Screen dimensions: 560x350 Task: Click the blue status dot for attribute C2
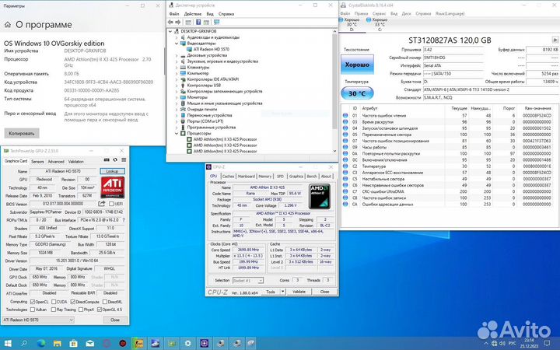[345, 166]
